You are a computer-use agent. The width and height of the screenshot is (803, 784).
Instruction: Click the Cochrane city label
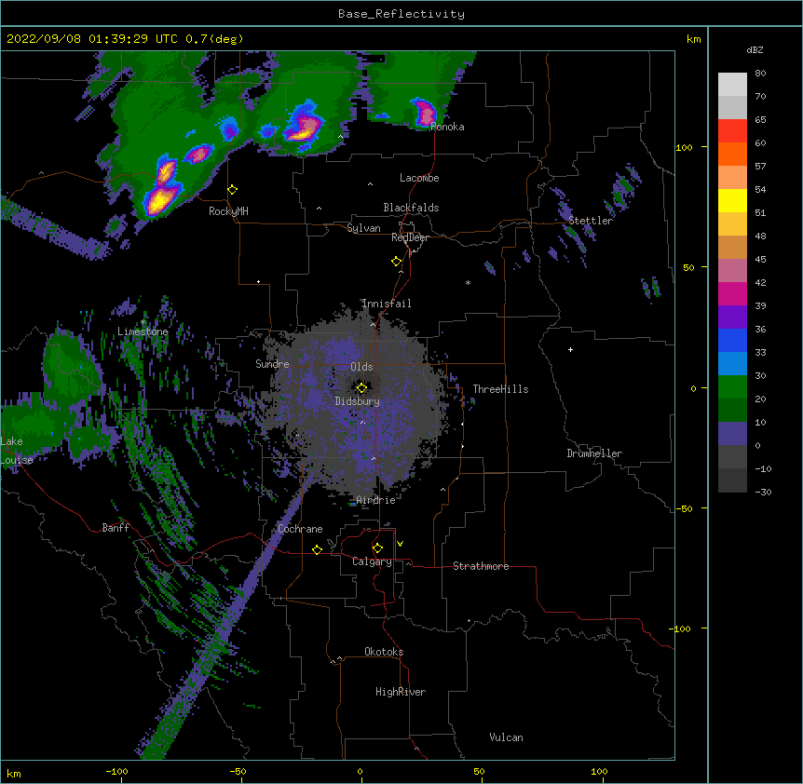tap(300, 529)
